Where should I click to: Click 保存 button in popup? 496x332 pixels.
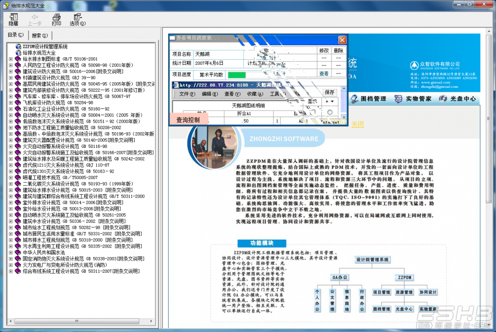click(329, 92)
